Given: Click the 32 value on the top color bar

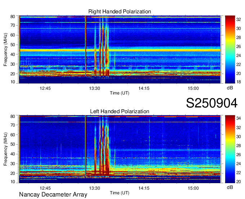Looking at the screenshot, I should point(239,19).
